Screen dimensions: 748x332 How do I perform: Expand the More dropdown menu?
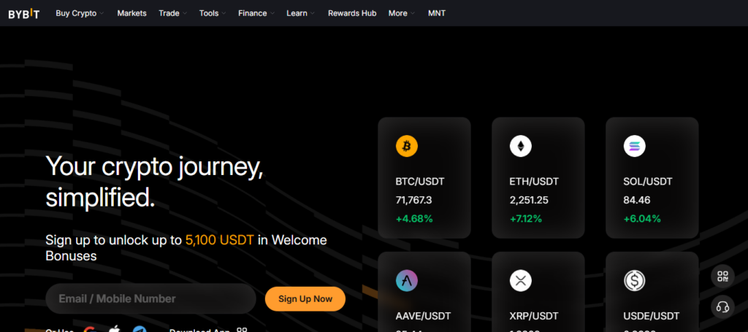click(401, 13)
